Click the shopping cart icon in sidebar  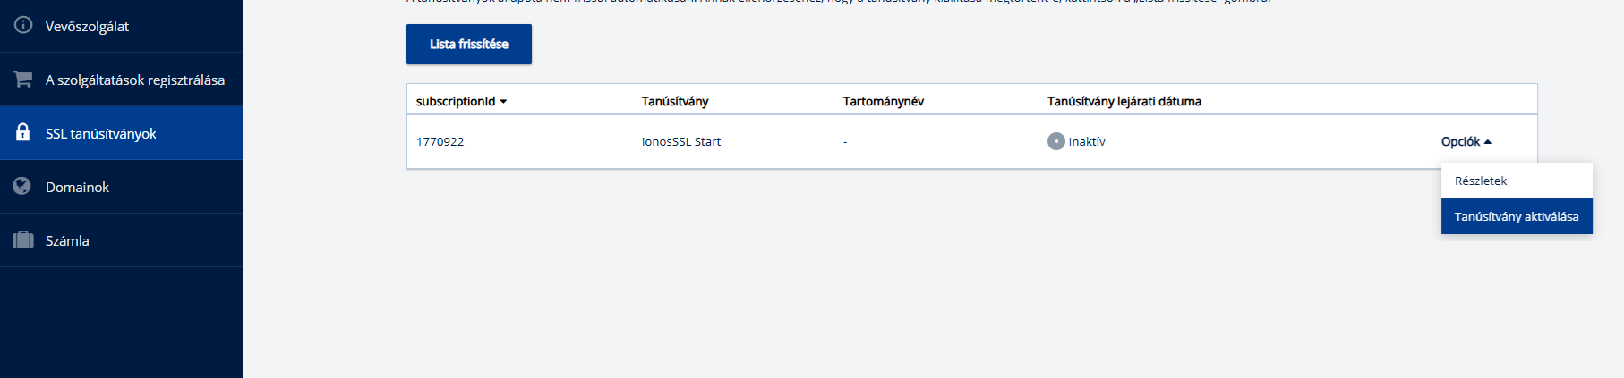[23, 80]
